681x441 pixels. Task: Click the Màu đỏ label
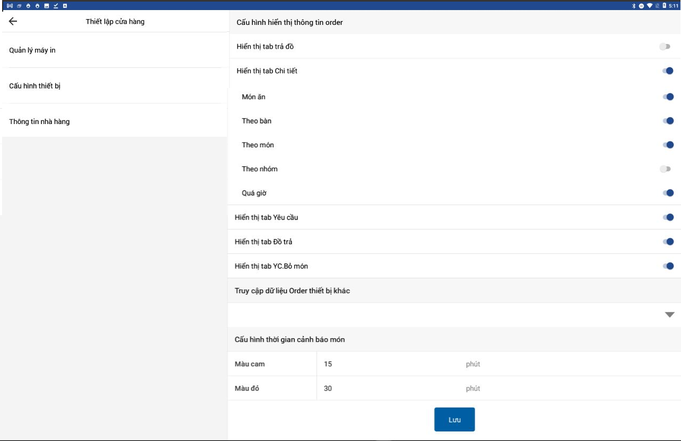pos(247,389)
